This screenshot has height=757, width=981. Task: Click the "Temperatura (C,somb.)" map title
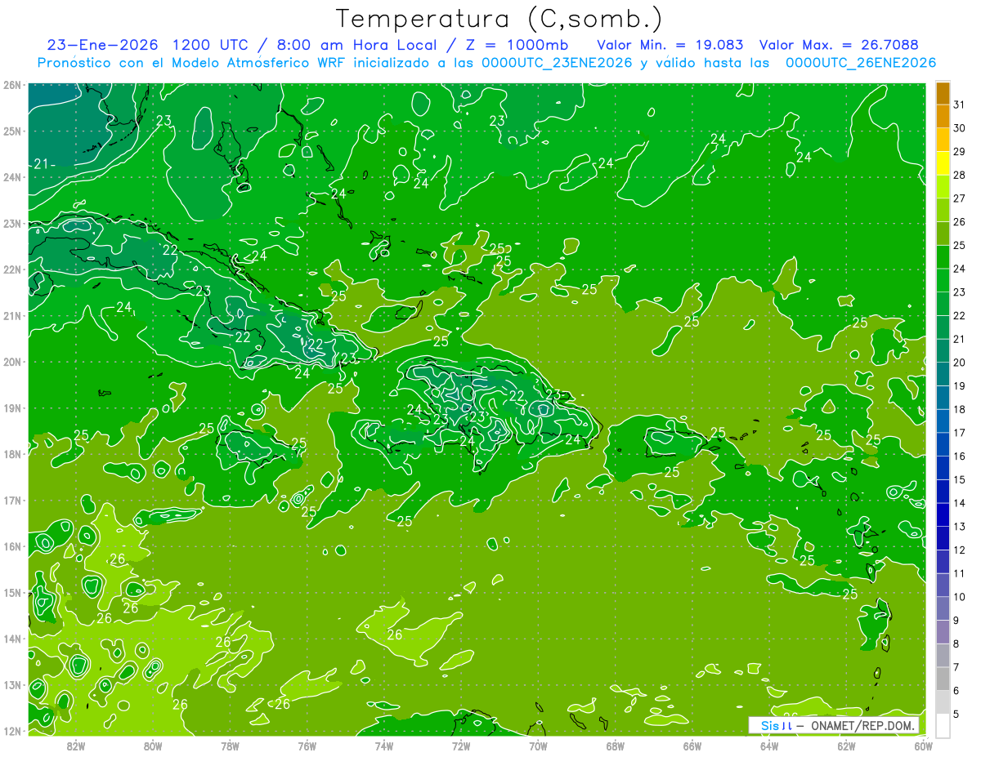(499, 19)
